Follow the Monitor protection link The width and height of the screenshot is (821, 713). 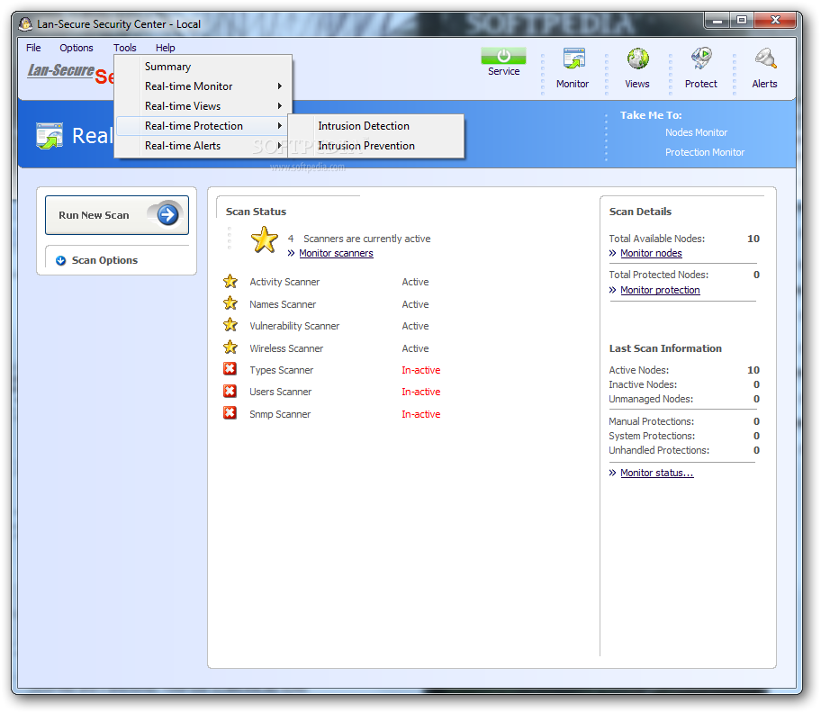click(x=660, y=290)
